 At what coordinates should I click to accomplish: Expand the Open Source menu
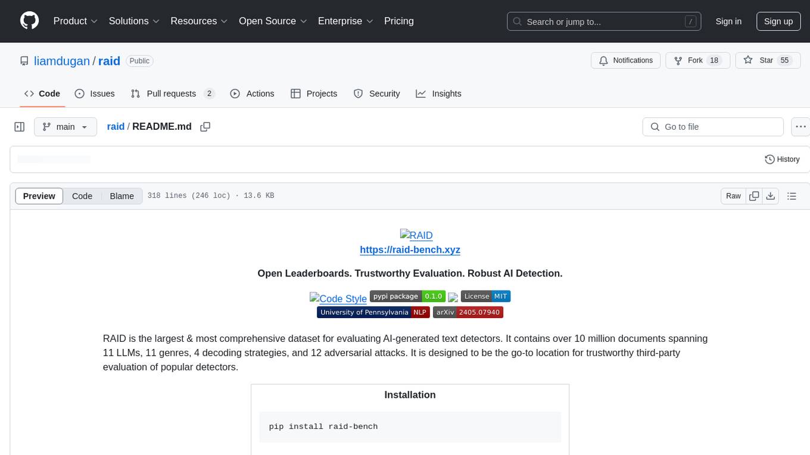click(273, 21)
